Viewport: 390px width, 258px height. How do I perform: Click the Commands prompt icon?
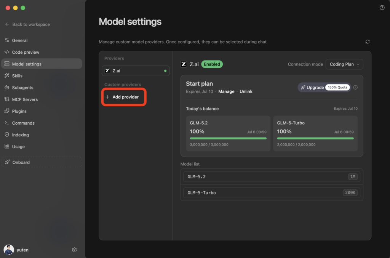point(7,123)
